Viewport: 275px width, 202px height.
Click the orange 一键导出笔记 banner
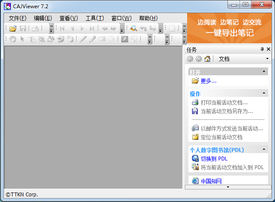230,28
